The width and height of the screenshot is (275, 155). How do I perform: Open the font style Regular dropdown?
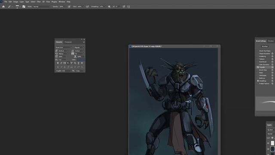pos(79,47)
